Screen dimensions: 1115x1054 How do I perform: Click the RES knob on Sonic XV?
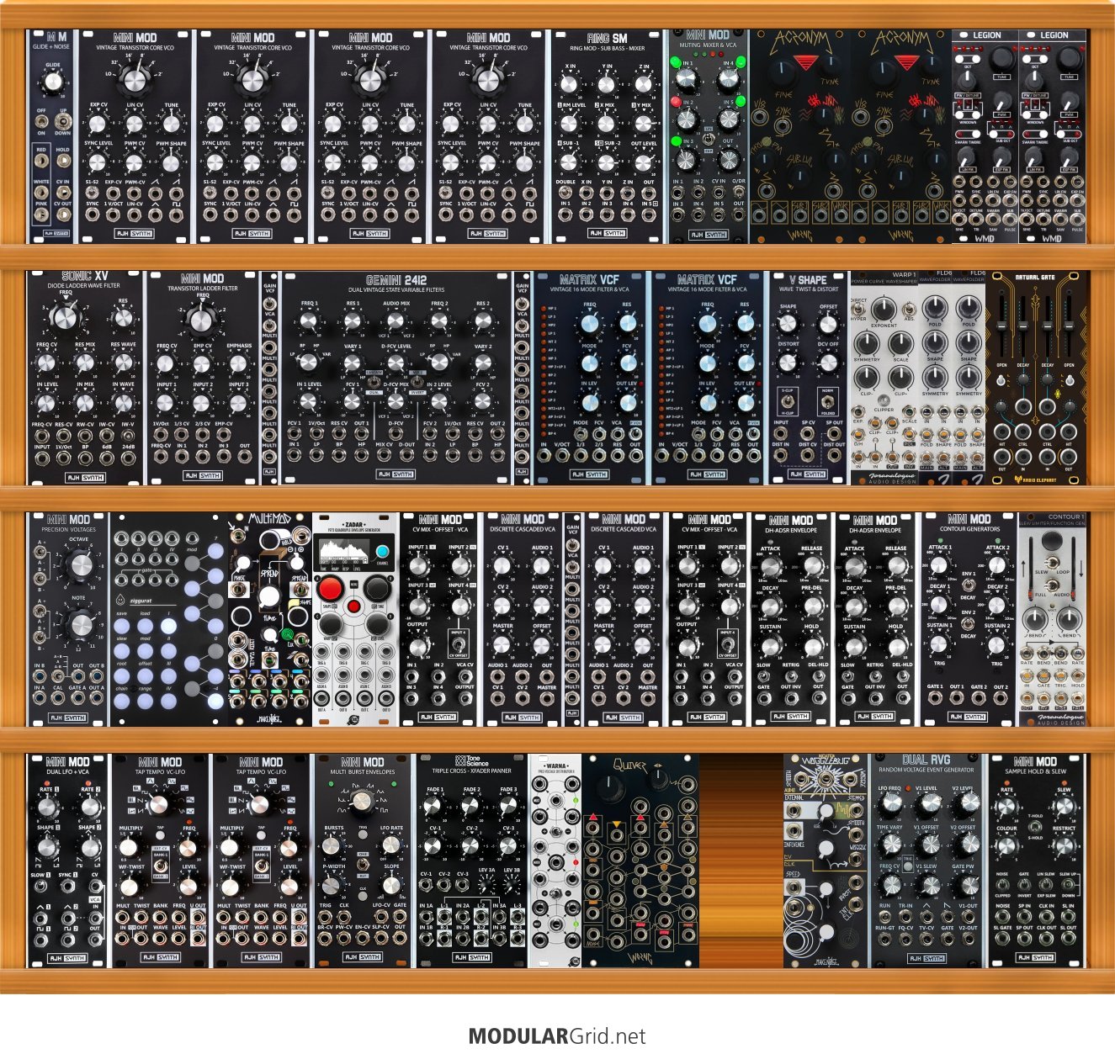(x=123, y=319)
